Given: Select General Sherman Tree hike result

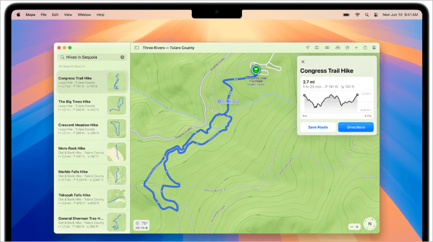Looking at the screenshot, I should (92, 222).
